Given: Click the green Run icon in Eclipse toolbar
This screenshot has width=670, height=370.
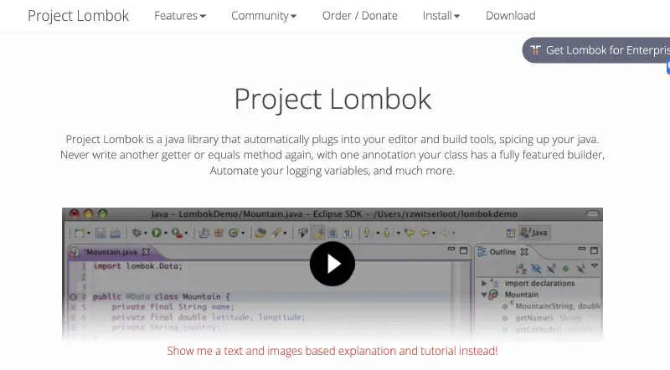Looking at the screenshot, I should [157, 233].
